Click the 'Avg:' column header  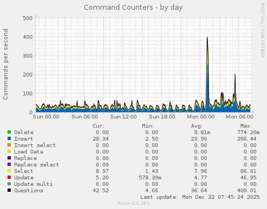(197, 126)
